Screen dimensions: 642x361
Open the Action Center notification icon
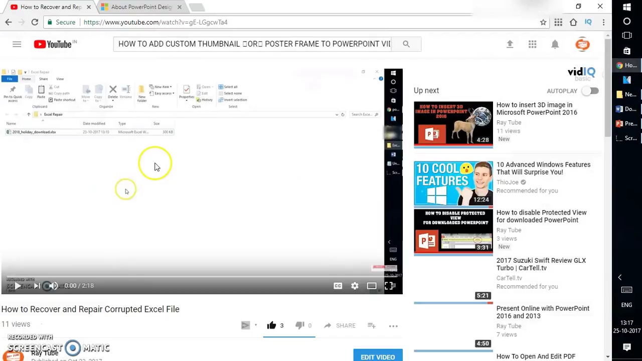pos(626,347)
